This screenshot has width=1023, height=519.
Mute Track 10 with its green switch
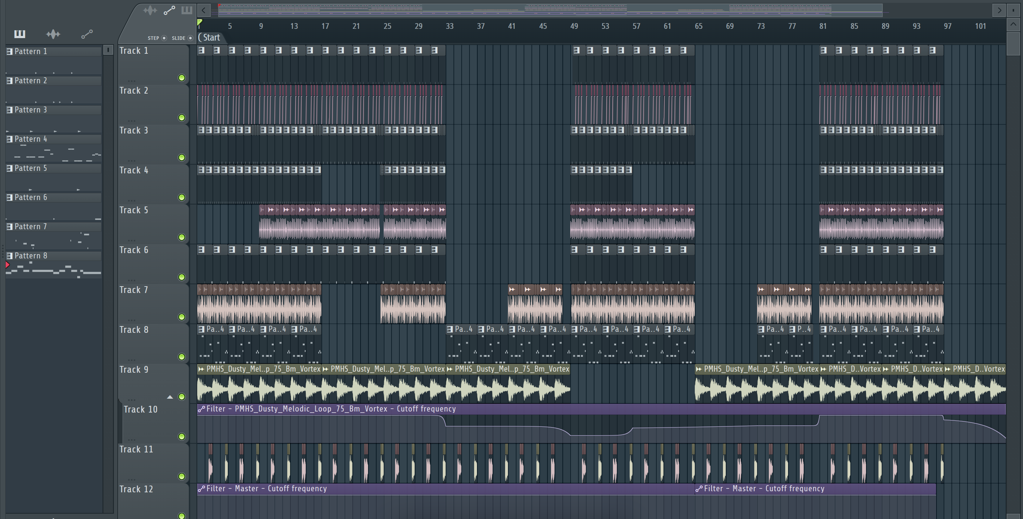(182, 436)
